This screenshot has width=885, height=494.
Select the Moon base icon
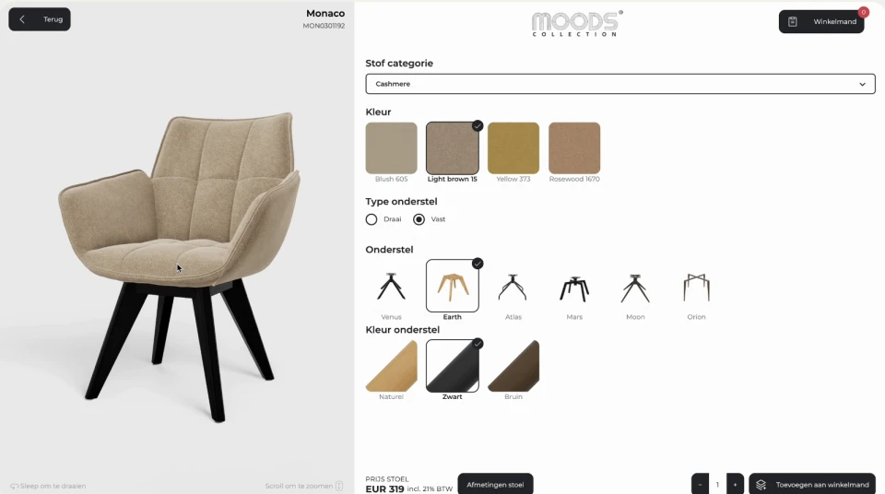pyautogui.click(x=635, y=288)
